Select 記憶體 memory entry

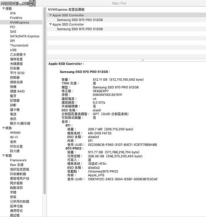pyautogui.click(x=15, y=100)
